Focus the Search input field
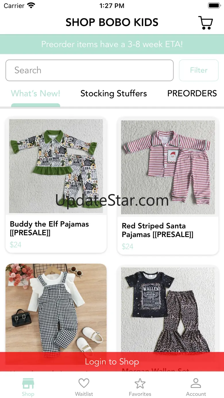 click(x=90, y=70)
